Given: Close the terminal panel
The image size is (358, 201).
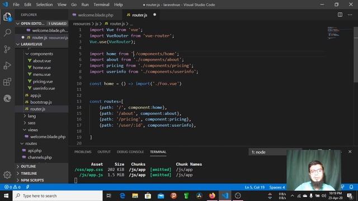Looking at the screenshot, I should pos(350,151).
